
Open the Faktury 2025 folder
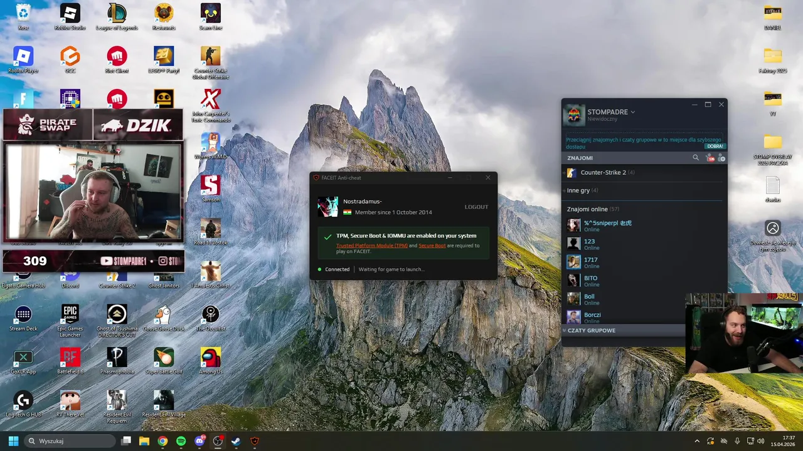click(x=773, y=60)
